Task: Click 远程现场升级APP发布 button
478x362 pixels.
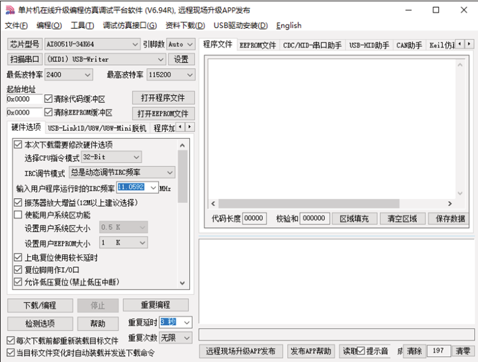Action: point(241,351)
